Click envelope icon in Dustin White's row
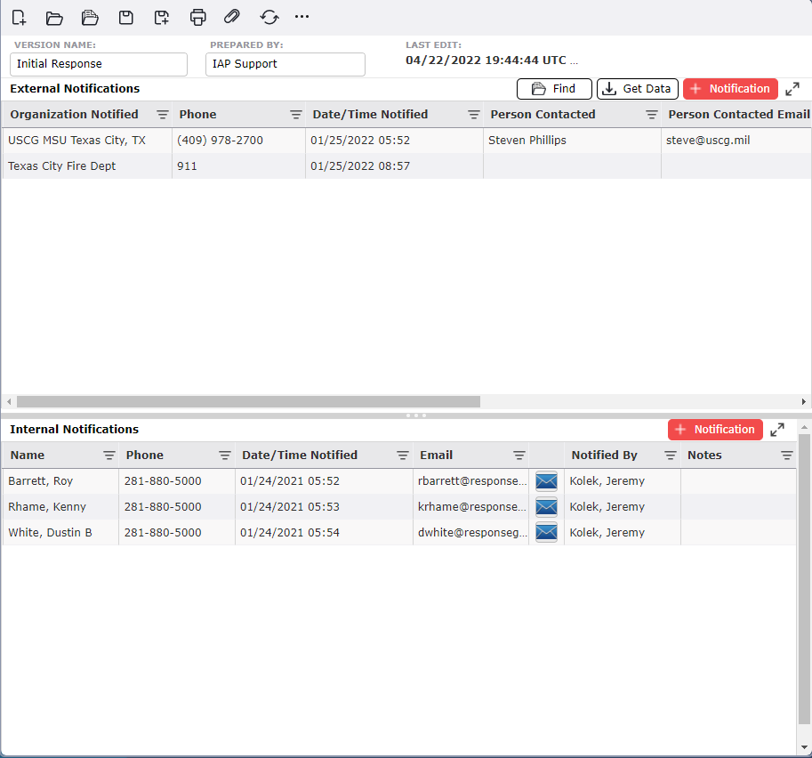This screenshot has height=758, width=812. [546, 533]
